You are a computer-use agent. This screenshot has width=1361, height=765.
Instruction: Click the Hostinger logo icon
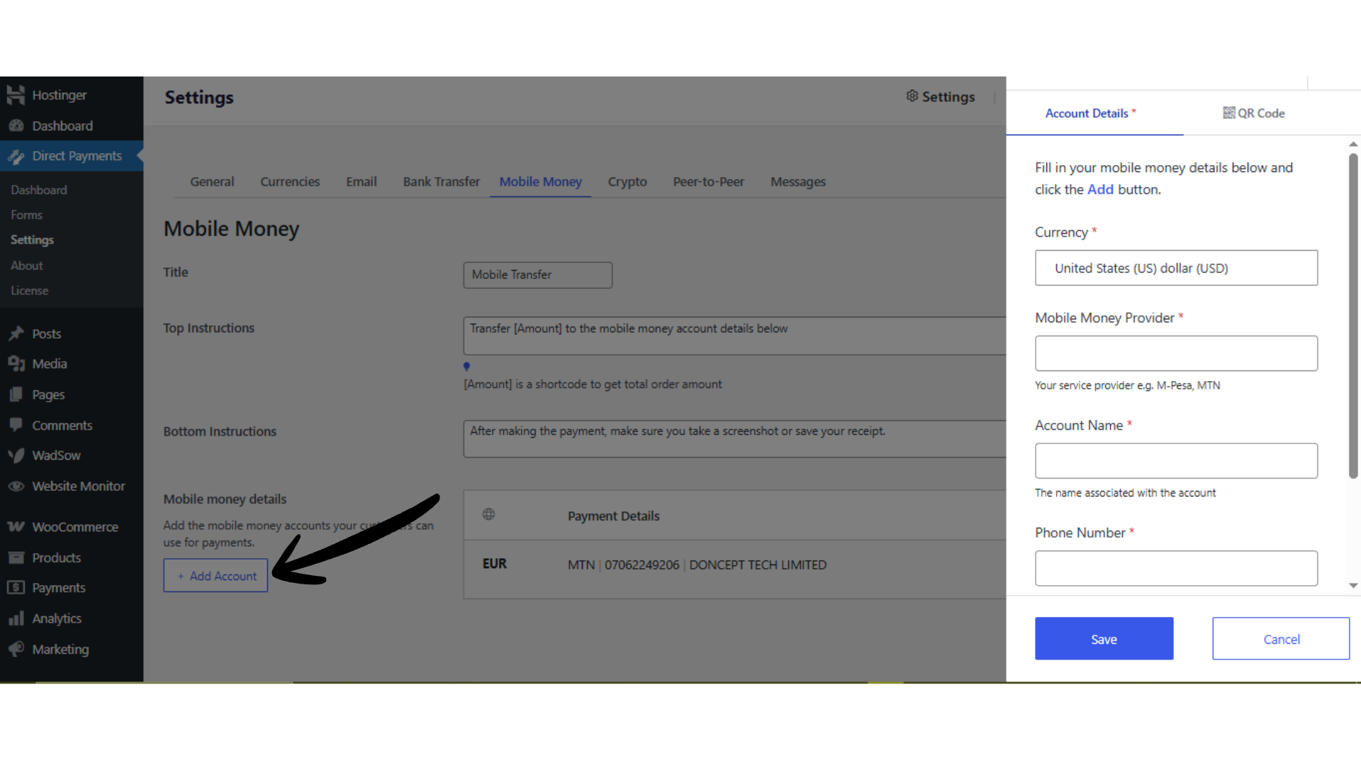pyautogui.click(x=16, y=95)
